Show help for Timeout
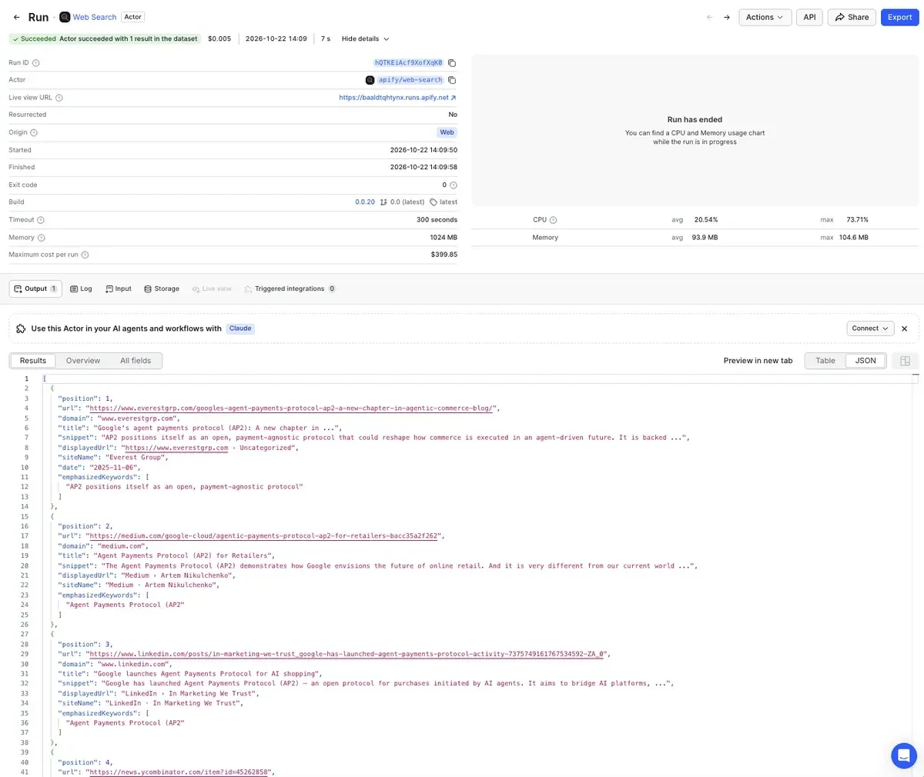 pos(41,220)
